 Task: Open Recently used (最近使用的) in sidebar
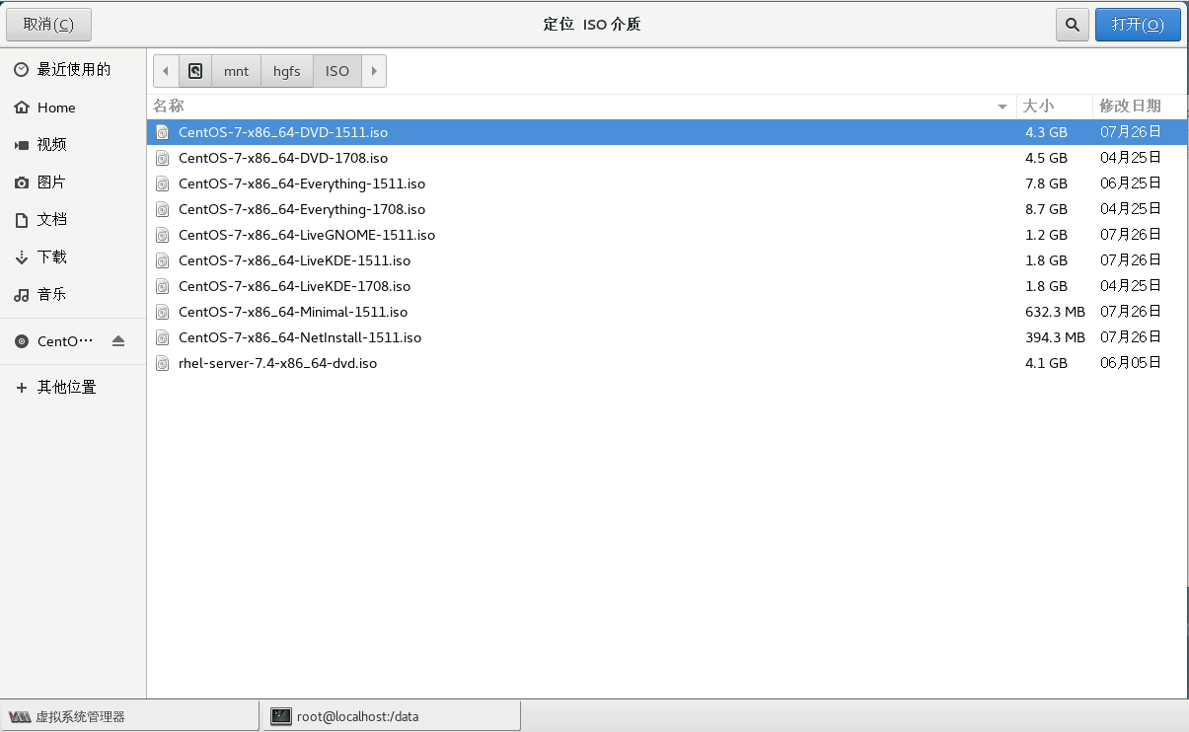[73, 70]
